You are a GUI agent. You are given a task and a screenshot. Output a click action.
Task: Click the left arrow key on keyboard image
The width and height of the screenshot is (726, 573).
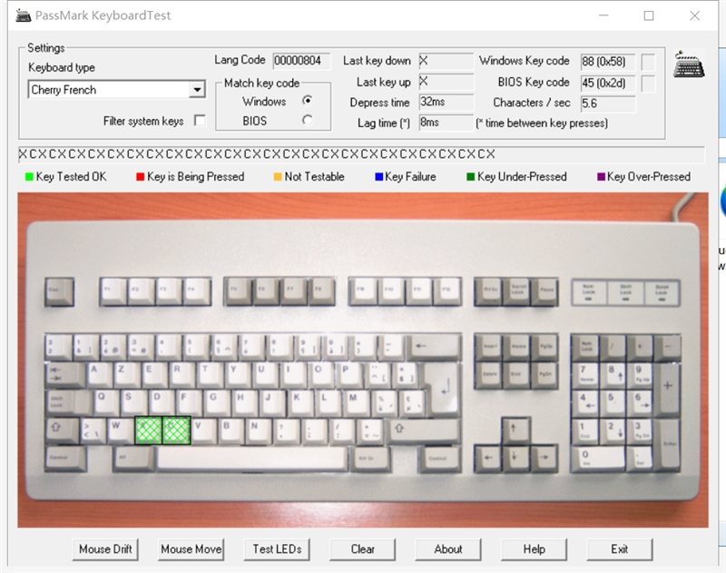(487, 458)
